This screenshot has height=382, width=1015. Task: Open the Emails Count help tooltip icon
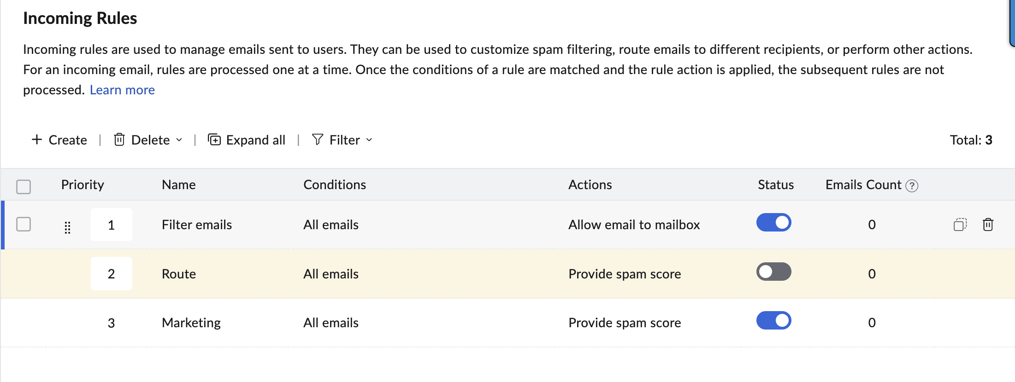coord(911,185)
